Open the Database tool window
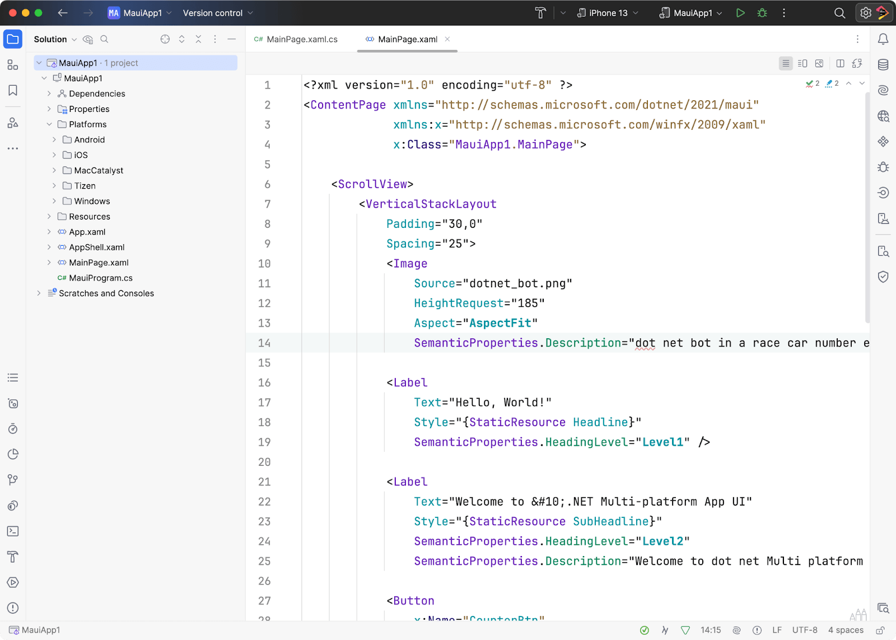Image resolution: width=896 pixels, height=640 pixels. click(x=883, y=64)
